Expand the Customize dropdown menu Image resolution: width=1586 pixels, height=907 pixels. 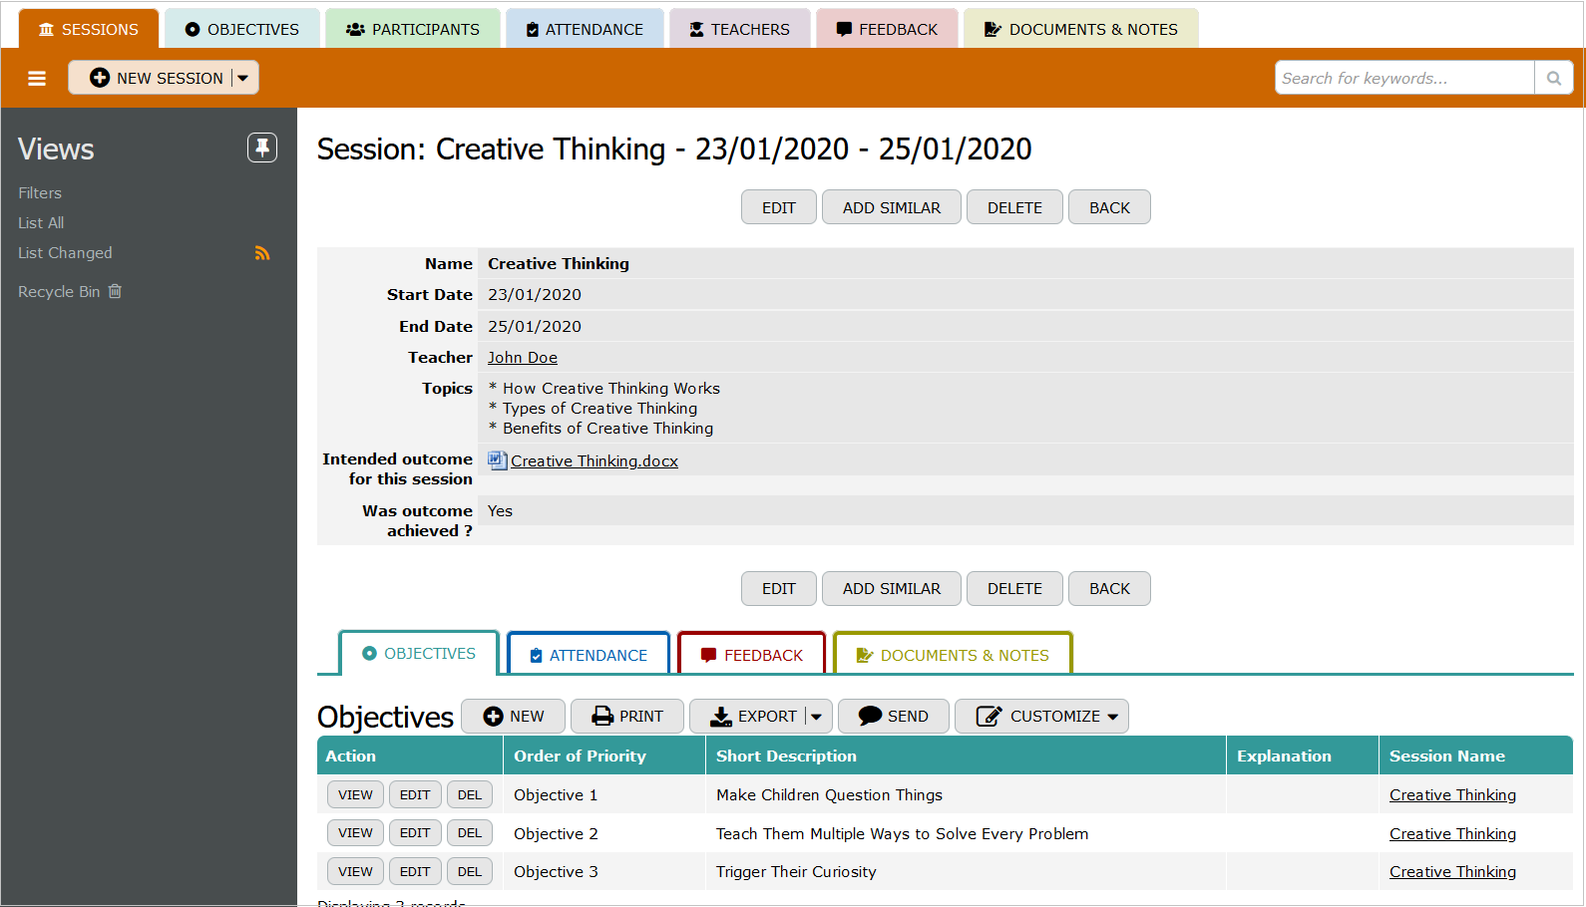tap(1113, 716)
